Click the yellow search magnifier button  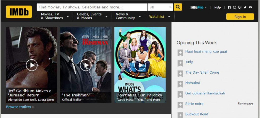point(177,7)
